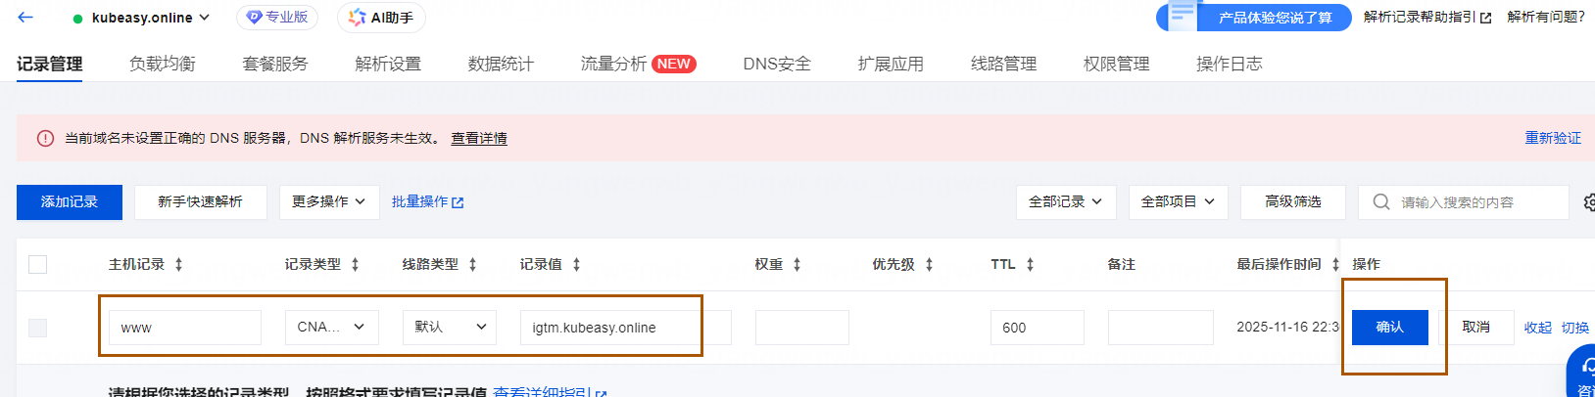This screenshot has height=397, width=1595.
Task: Click the 产品体验您说了算 banner
Action: tap(1254, 18)
